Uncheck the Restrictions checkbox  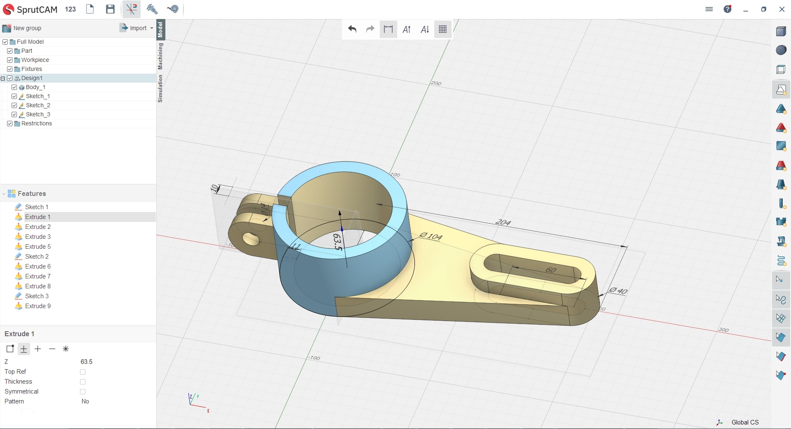10,123
